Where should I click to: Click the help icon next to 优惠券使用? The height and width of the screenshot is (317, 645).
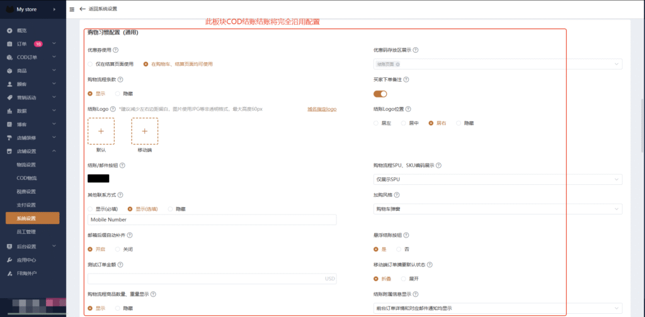click(x=116, y=50)
